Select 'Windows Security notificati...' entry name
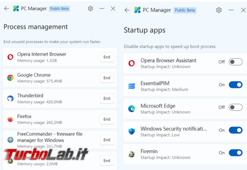 [174, 129]
